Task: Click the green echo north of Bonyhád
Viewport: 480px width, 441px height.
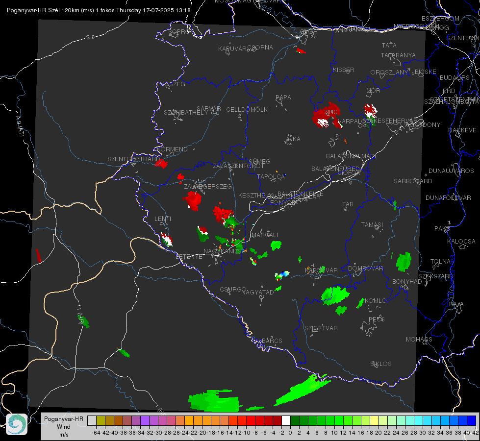Action: [404, 262]
